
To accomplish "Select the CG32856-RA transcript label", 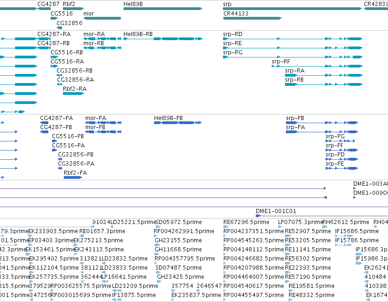I will tap(76, 80).
